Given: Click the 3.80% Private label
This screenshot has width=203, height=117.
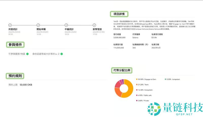Looking at the screenshot, I should (143, 101).
